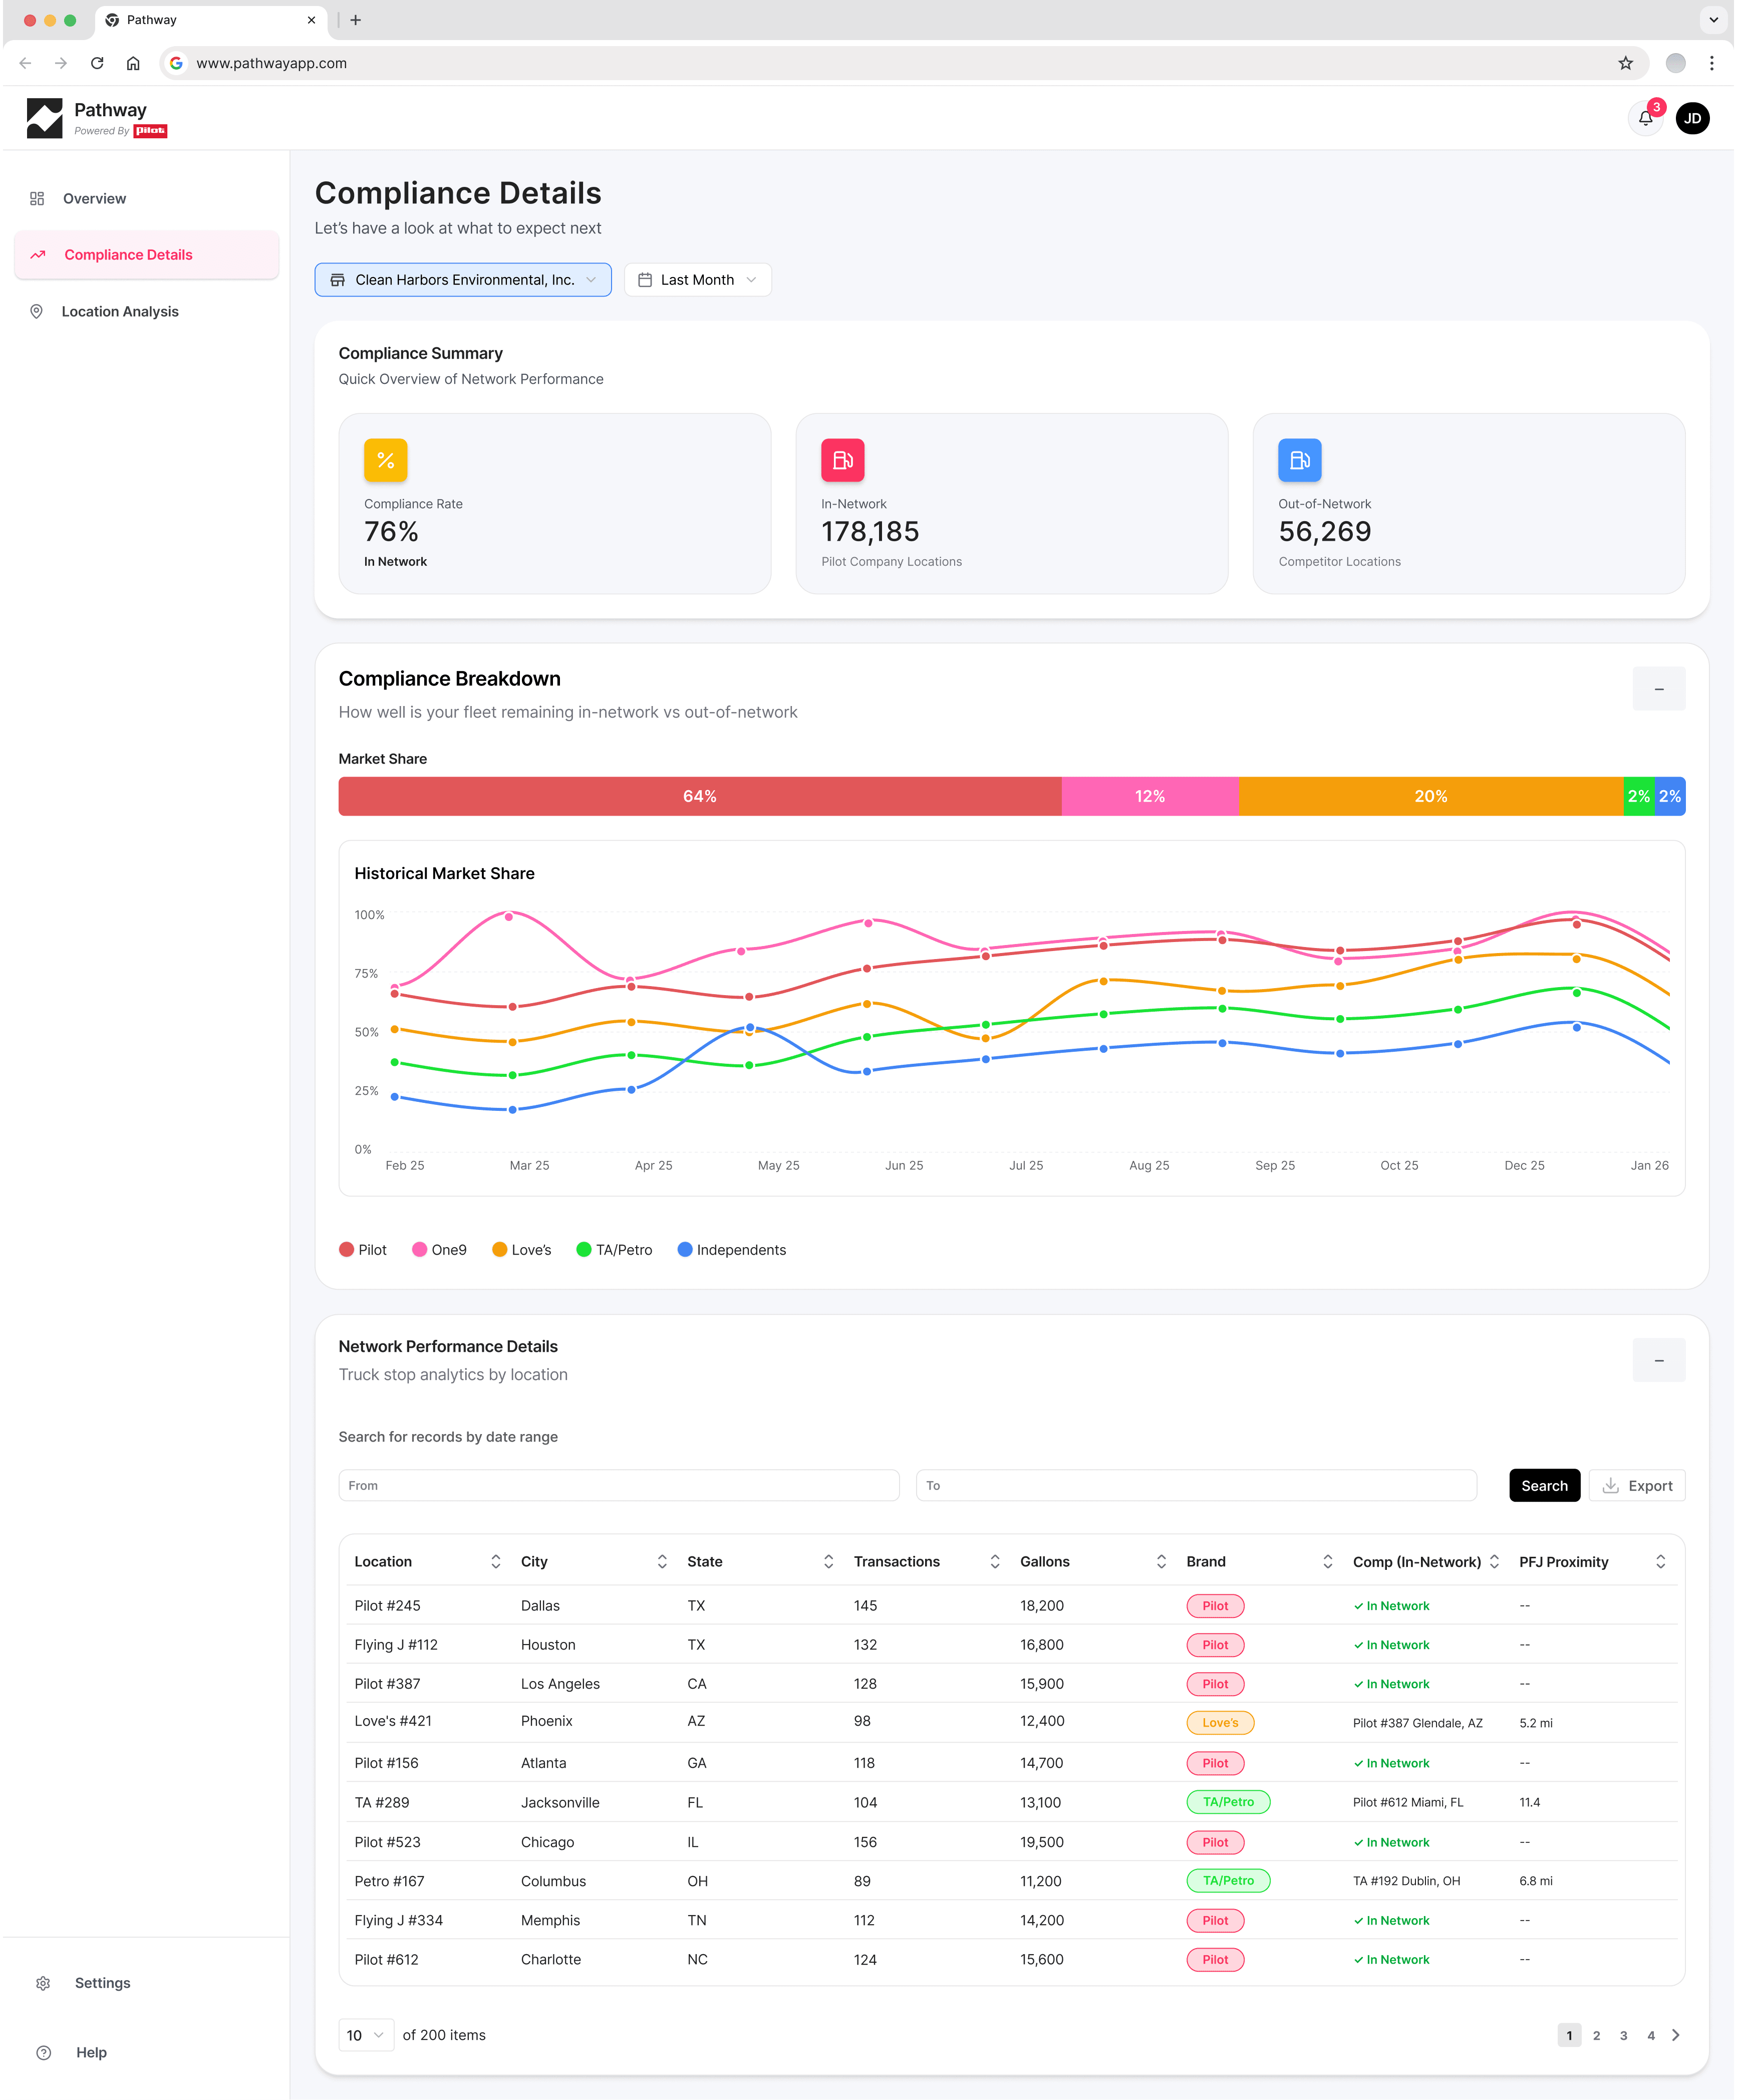This screenshot has height=2100, width=1737.
Task: Click the 64% red market share segment
Action: click(x=700, y=797)
